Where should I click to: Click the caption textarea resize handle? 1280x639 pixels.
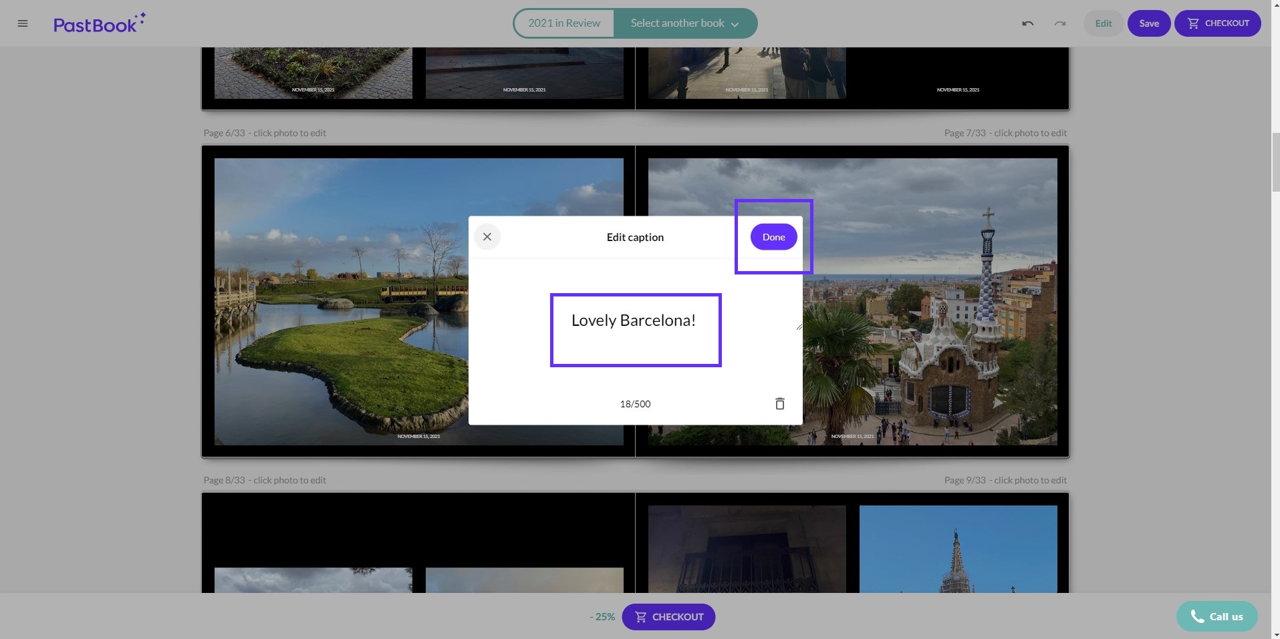[x=799, y=327]
